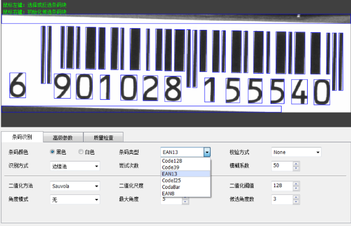This screenshot has width=351, height=226.
Task: Open the 二值化方法 Sauvola dropdown
Action: (75, 186)
